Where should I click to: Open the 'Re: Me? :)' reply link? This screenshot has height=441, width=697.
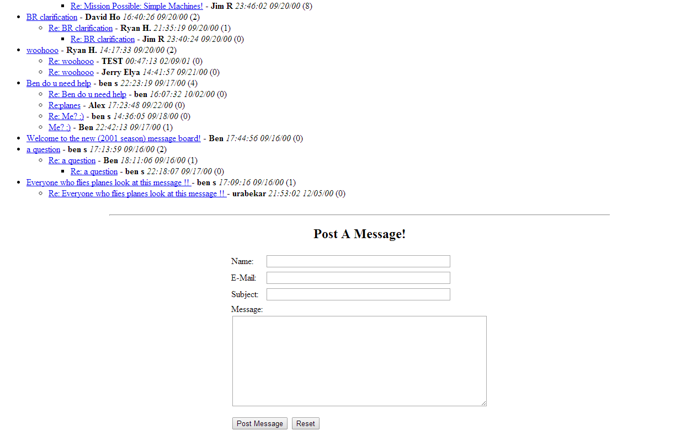tap(66, 116)
